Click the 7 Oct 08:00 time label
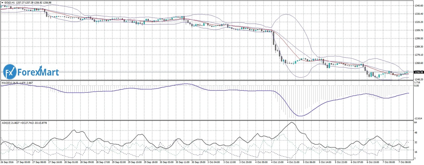Screen dimensions: 424x165 405,162
